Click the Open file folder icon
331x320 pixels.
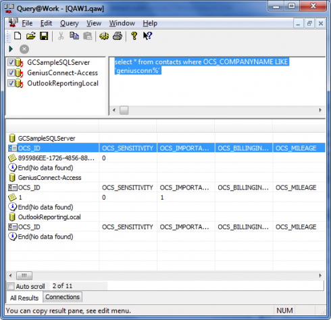click(x=31, y=36)
